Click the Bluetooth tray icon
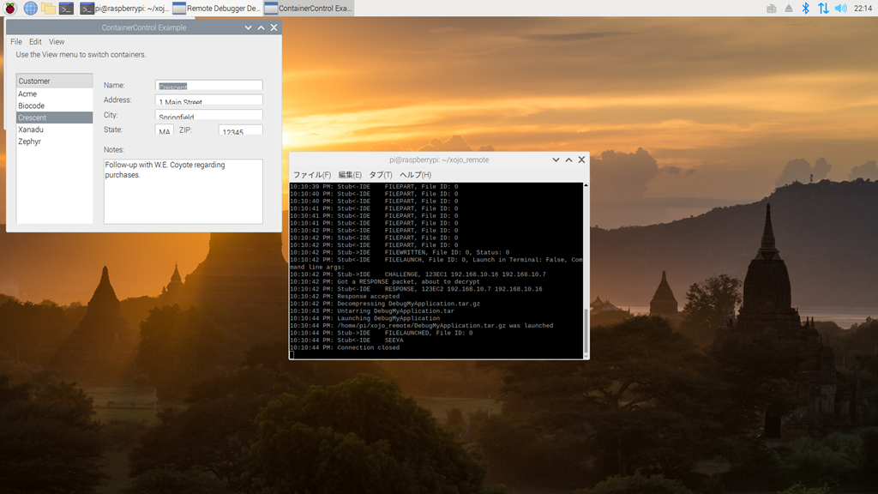The height and width of the screenshot is (494, 878). point(805,8)
